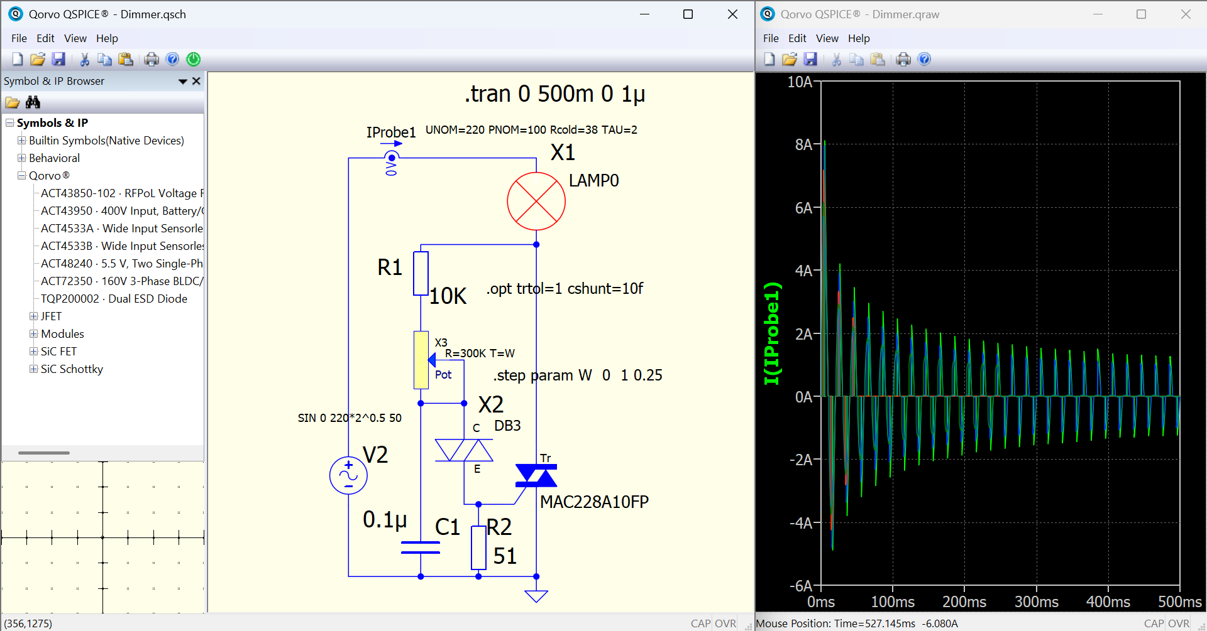Expand the SiC FET tree node
The image size is (1207, 631).
point(33,352)
